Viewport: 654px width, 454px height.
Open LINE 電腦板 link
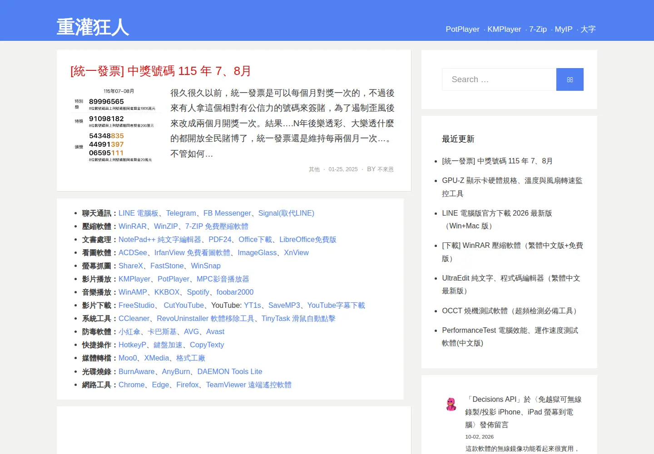139,213
